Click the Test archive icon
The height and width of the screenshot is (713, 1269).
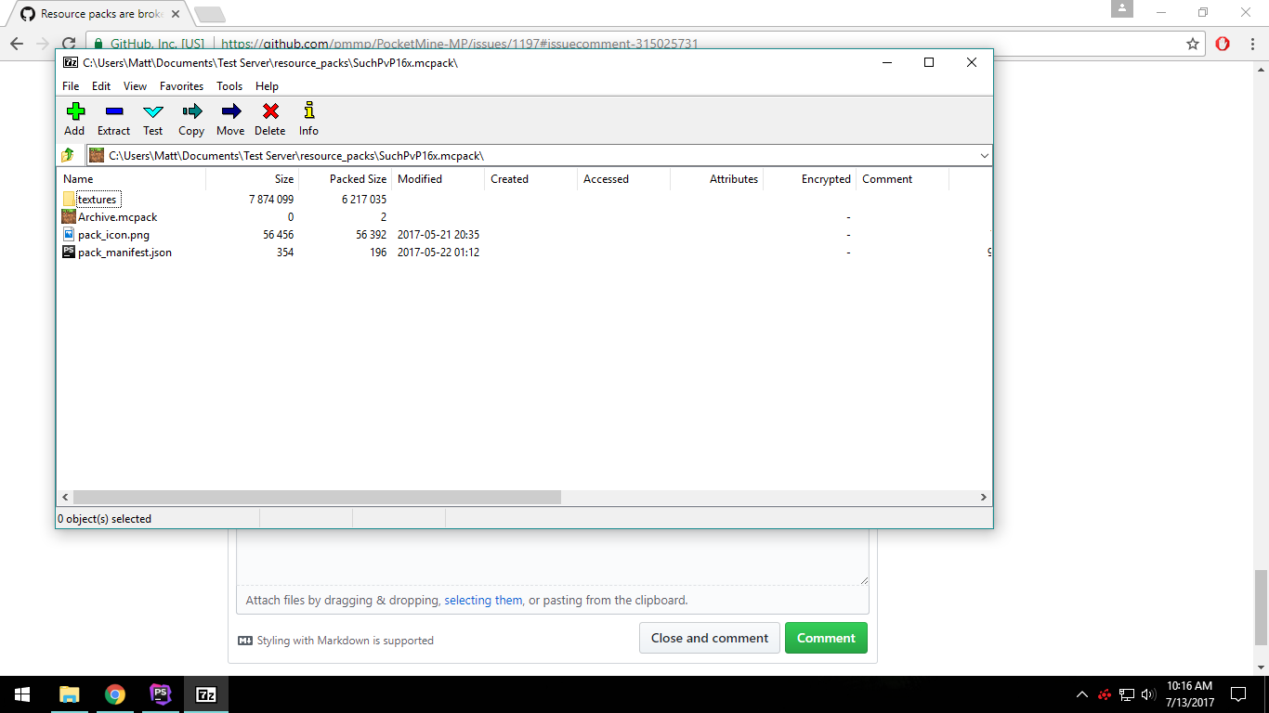152,117
